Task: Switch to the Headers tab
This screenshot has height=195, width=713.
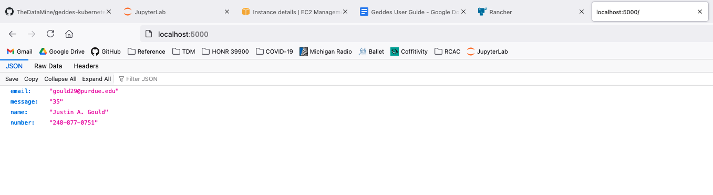Action: tap(86, 66)
